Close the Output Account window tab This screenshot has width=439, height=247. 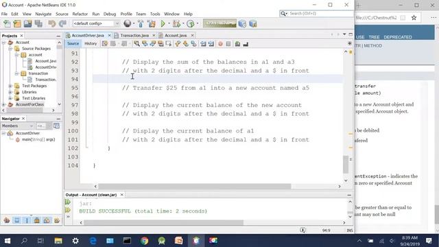(x=122, y=195)
